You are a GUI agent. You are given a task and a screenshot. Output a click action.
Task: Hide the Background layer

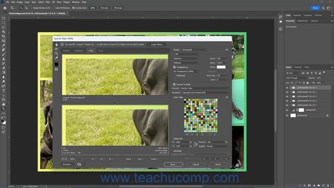coord(287,115)
